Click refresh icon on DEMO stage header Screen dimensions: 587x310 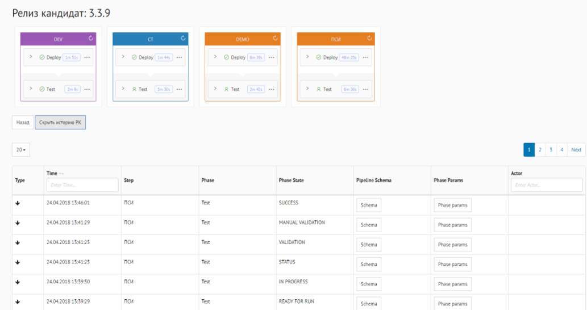[275, 39]
